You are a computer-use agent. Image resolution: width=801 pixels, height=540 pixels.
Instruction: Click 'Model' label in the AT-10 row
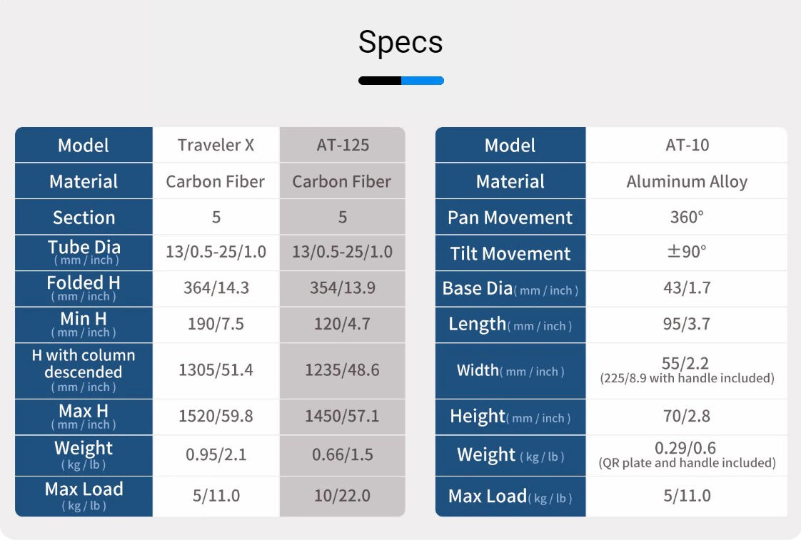pyautogui.click(x=510, y=146)
